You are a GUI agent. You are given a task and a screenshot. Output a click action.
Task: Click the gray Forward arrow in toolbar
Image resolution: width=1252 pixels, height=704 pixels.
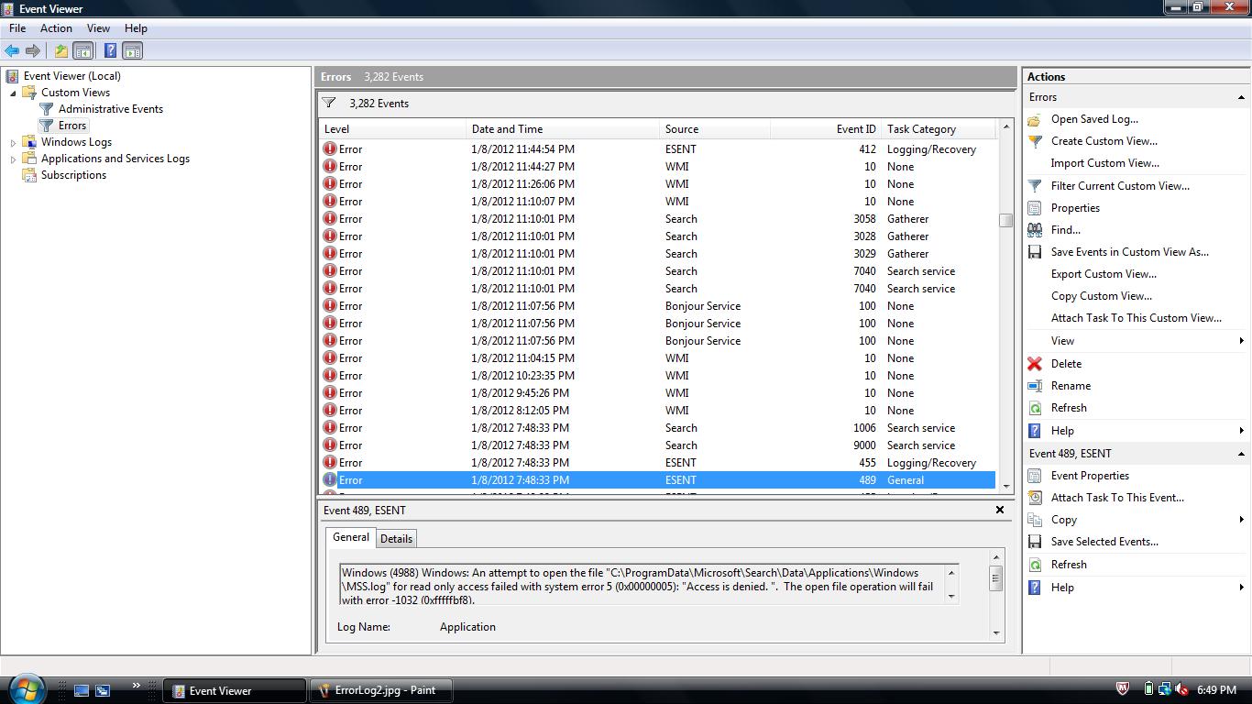(33, 51)
